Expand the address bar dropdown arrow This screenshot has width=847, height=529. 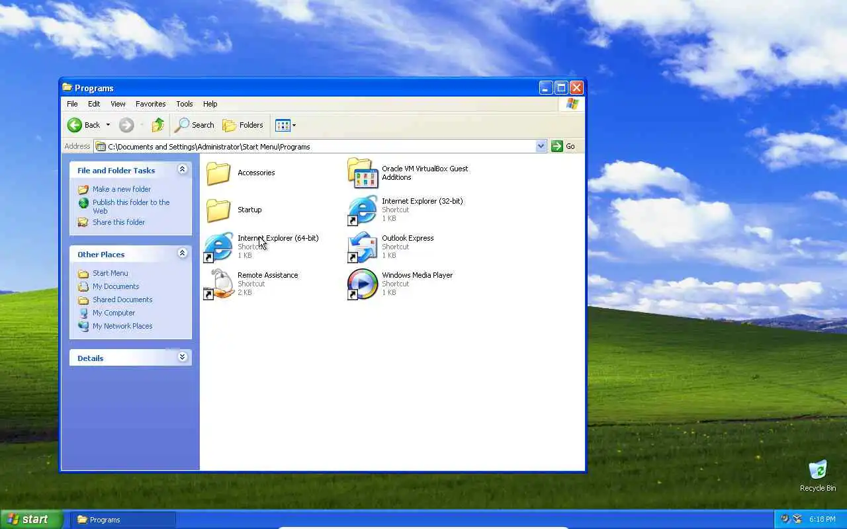541,146
